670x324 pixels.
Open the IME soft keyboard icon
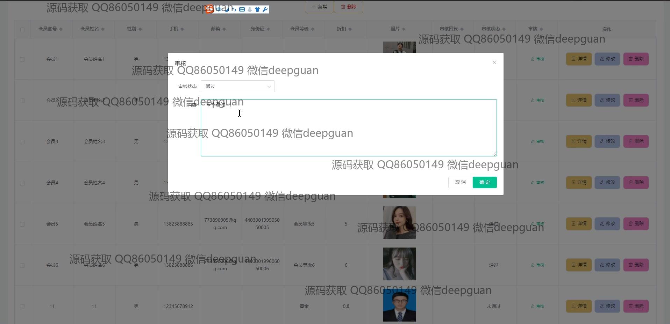click(242, 9)
